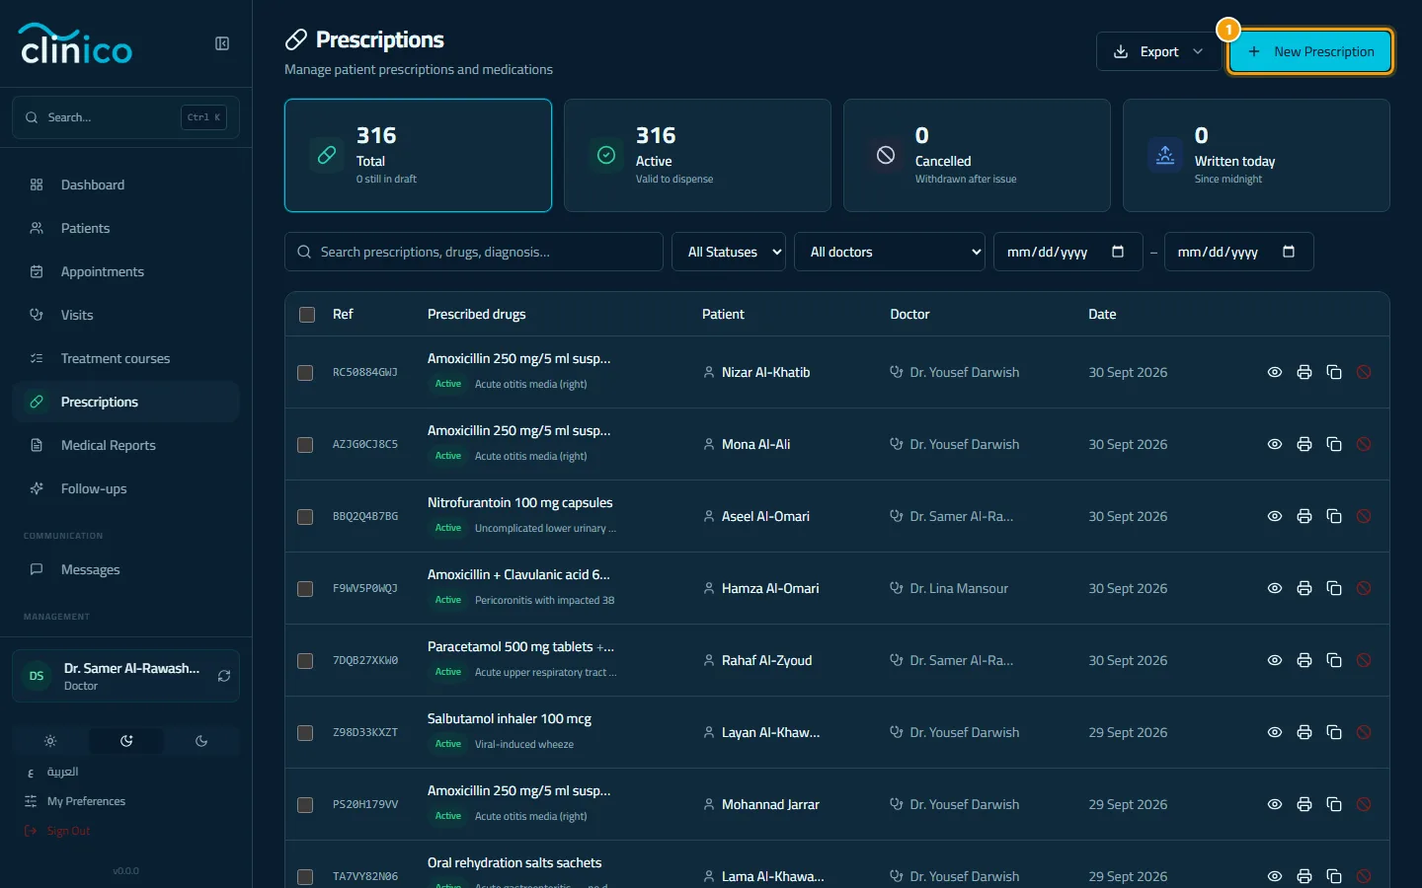The width and height of the screenshot is (1422, 888).
Task: Focus the search prescriptions input
Action: tap(474, 252)
